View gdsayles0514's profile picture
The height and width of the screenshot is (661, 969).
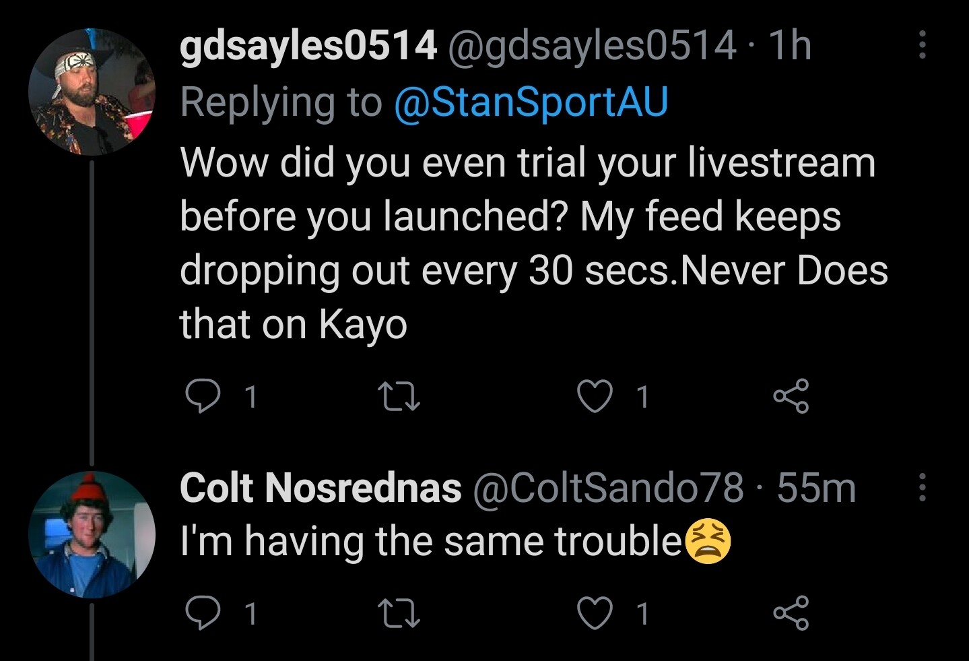coord(92,92)
